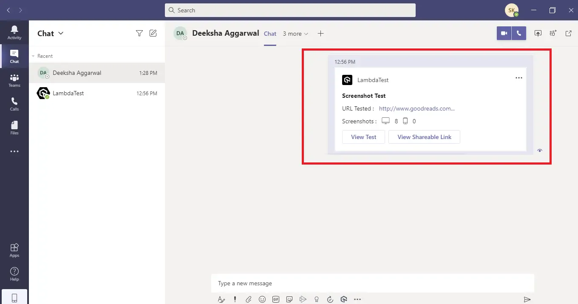The height and width of the screenshot is (304, 578).
Task: Open the emoji picker
Action: 262,299
